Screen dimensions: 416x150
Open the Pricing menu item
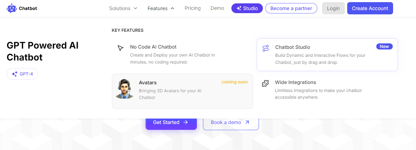point(193,8)
